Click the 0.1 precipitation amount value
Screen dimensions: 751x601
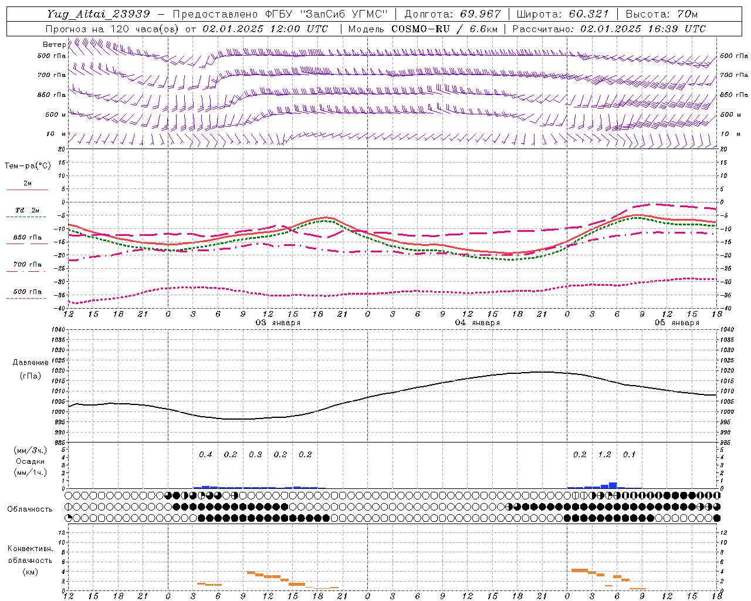(x=629, y=455)
